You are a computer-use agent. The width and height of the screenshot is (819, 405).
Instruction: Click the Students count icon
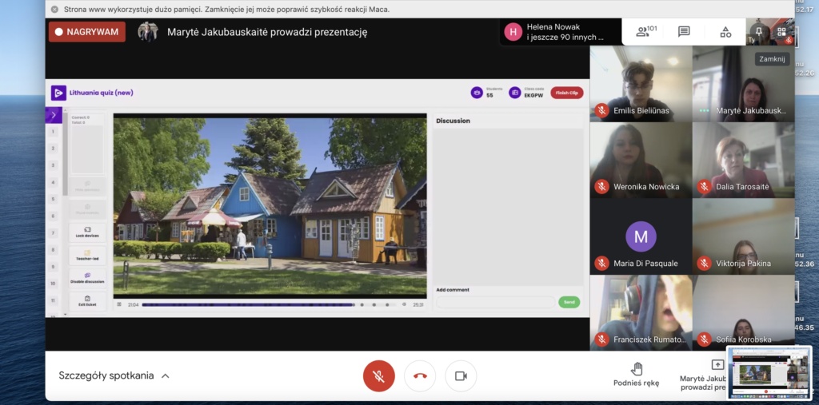[477, 93]
